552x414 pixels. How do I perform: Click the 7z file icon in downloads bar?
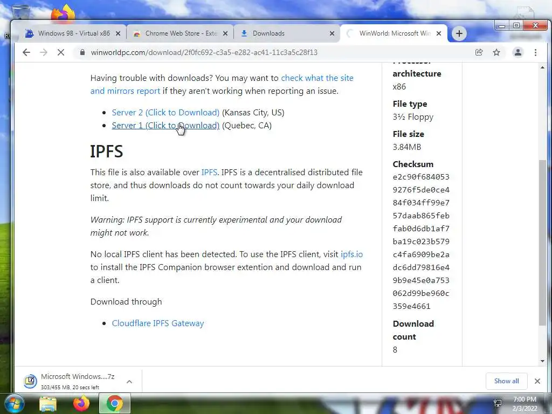(30, 381)
